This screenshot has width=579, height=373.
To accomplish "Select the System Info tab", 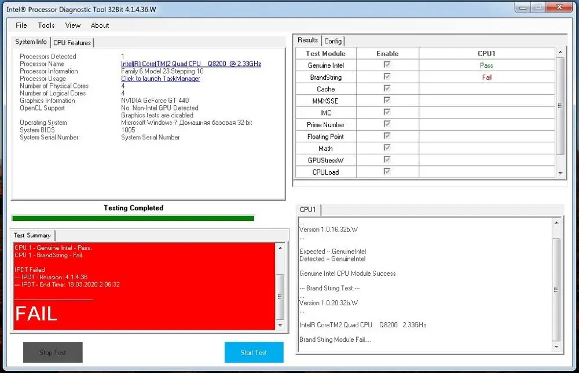I will (x=31, y=42).
